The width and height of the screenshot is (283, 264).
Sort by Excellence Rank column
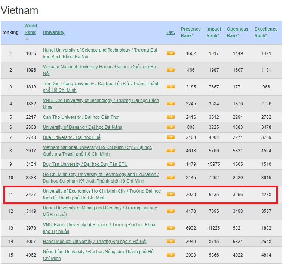coord(266,32)
